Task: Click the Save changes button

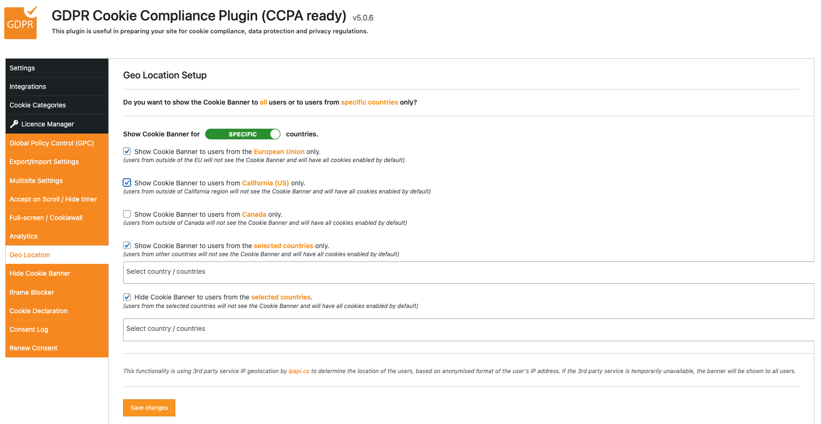Action: (149, 408)
